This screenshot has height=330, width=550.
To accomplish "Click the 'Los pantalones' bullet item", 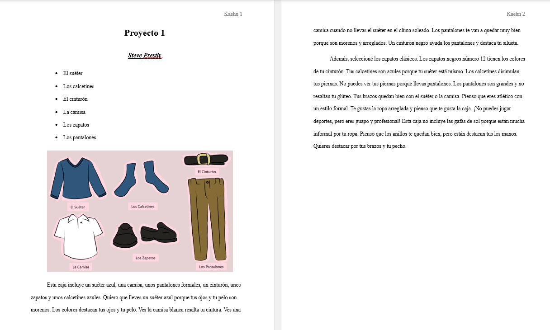I will [x=80, y=137].
